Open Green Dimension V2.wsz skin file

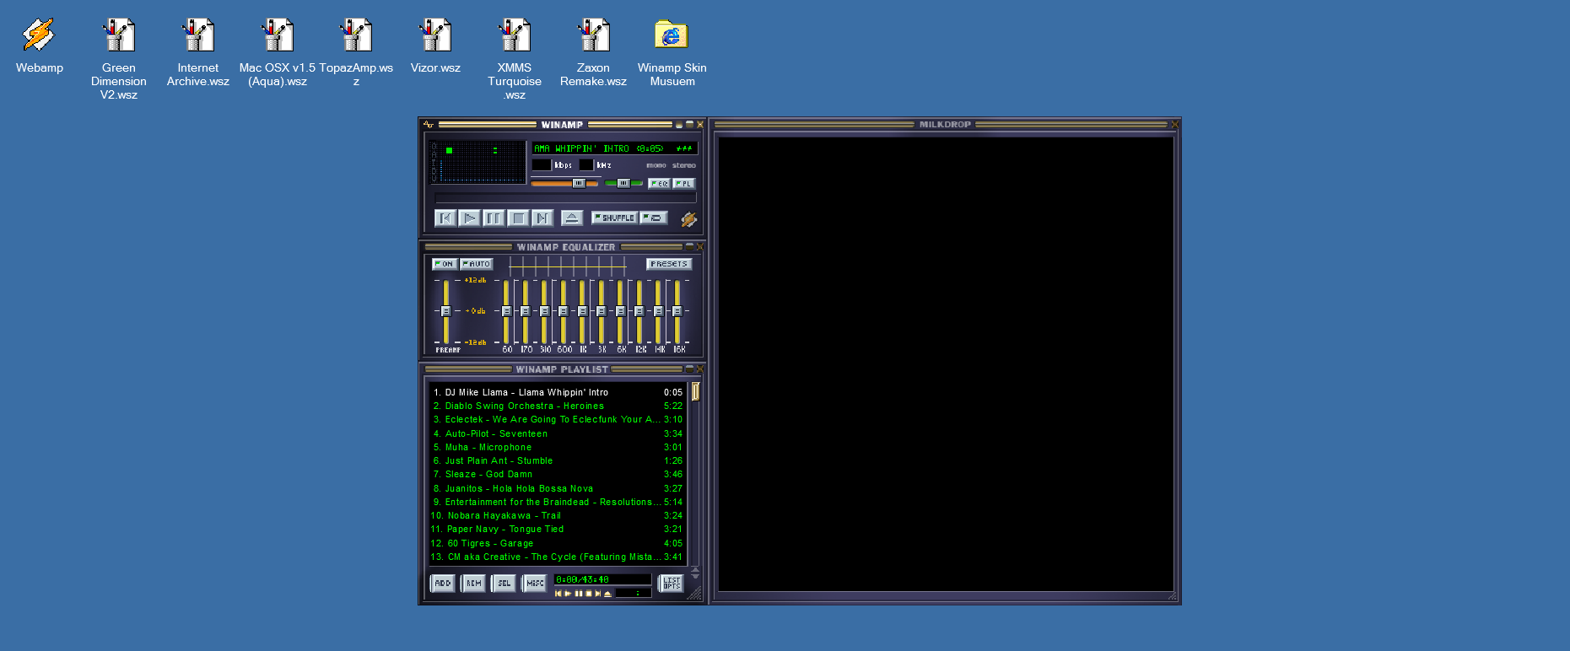(119, 59)
